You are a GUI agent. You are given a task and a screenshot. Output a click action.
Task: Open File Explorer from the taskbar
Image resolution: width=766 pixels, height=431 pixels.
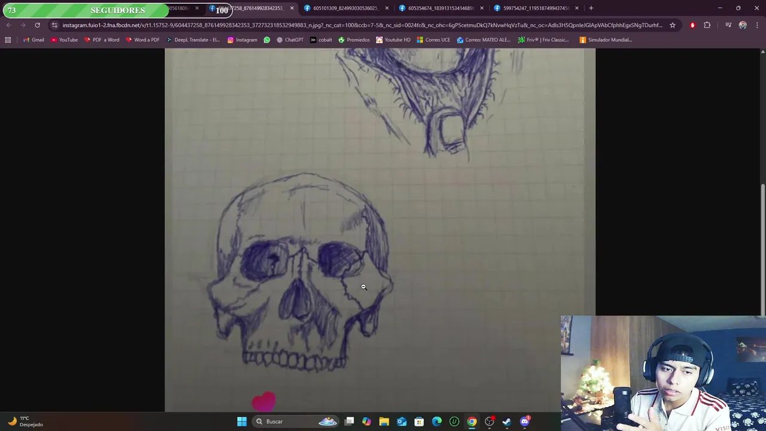pyautogui.click(x=384, y=421)
